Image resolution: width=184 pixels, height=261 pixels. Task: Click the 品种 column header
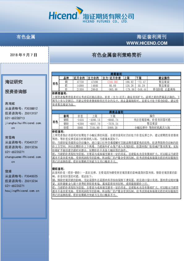pyautogui.click(x=66, y=78)
